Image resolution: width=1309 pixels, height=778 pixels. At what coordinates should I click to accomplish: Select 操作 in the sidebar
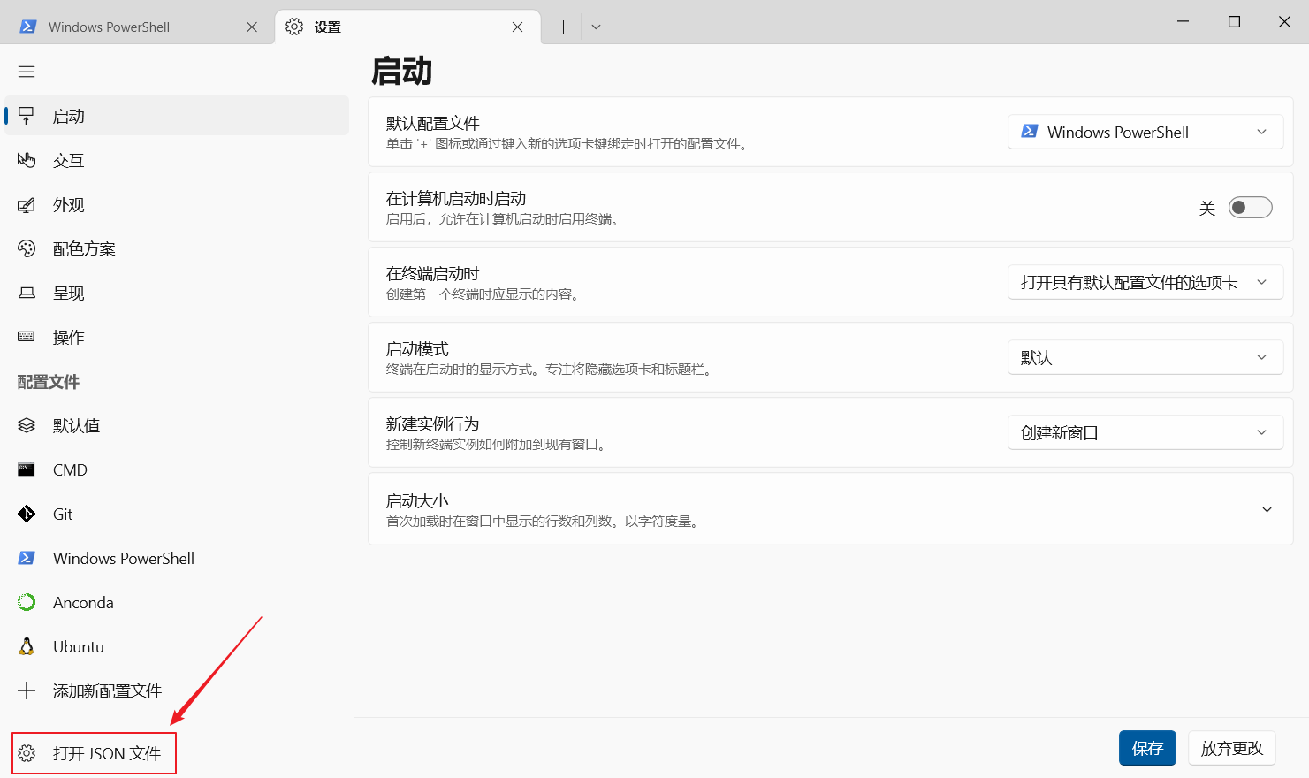[x=177, y=337]
